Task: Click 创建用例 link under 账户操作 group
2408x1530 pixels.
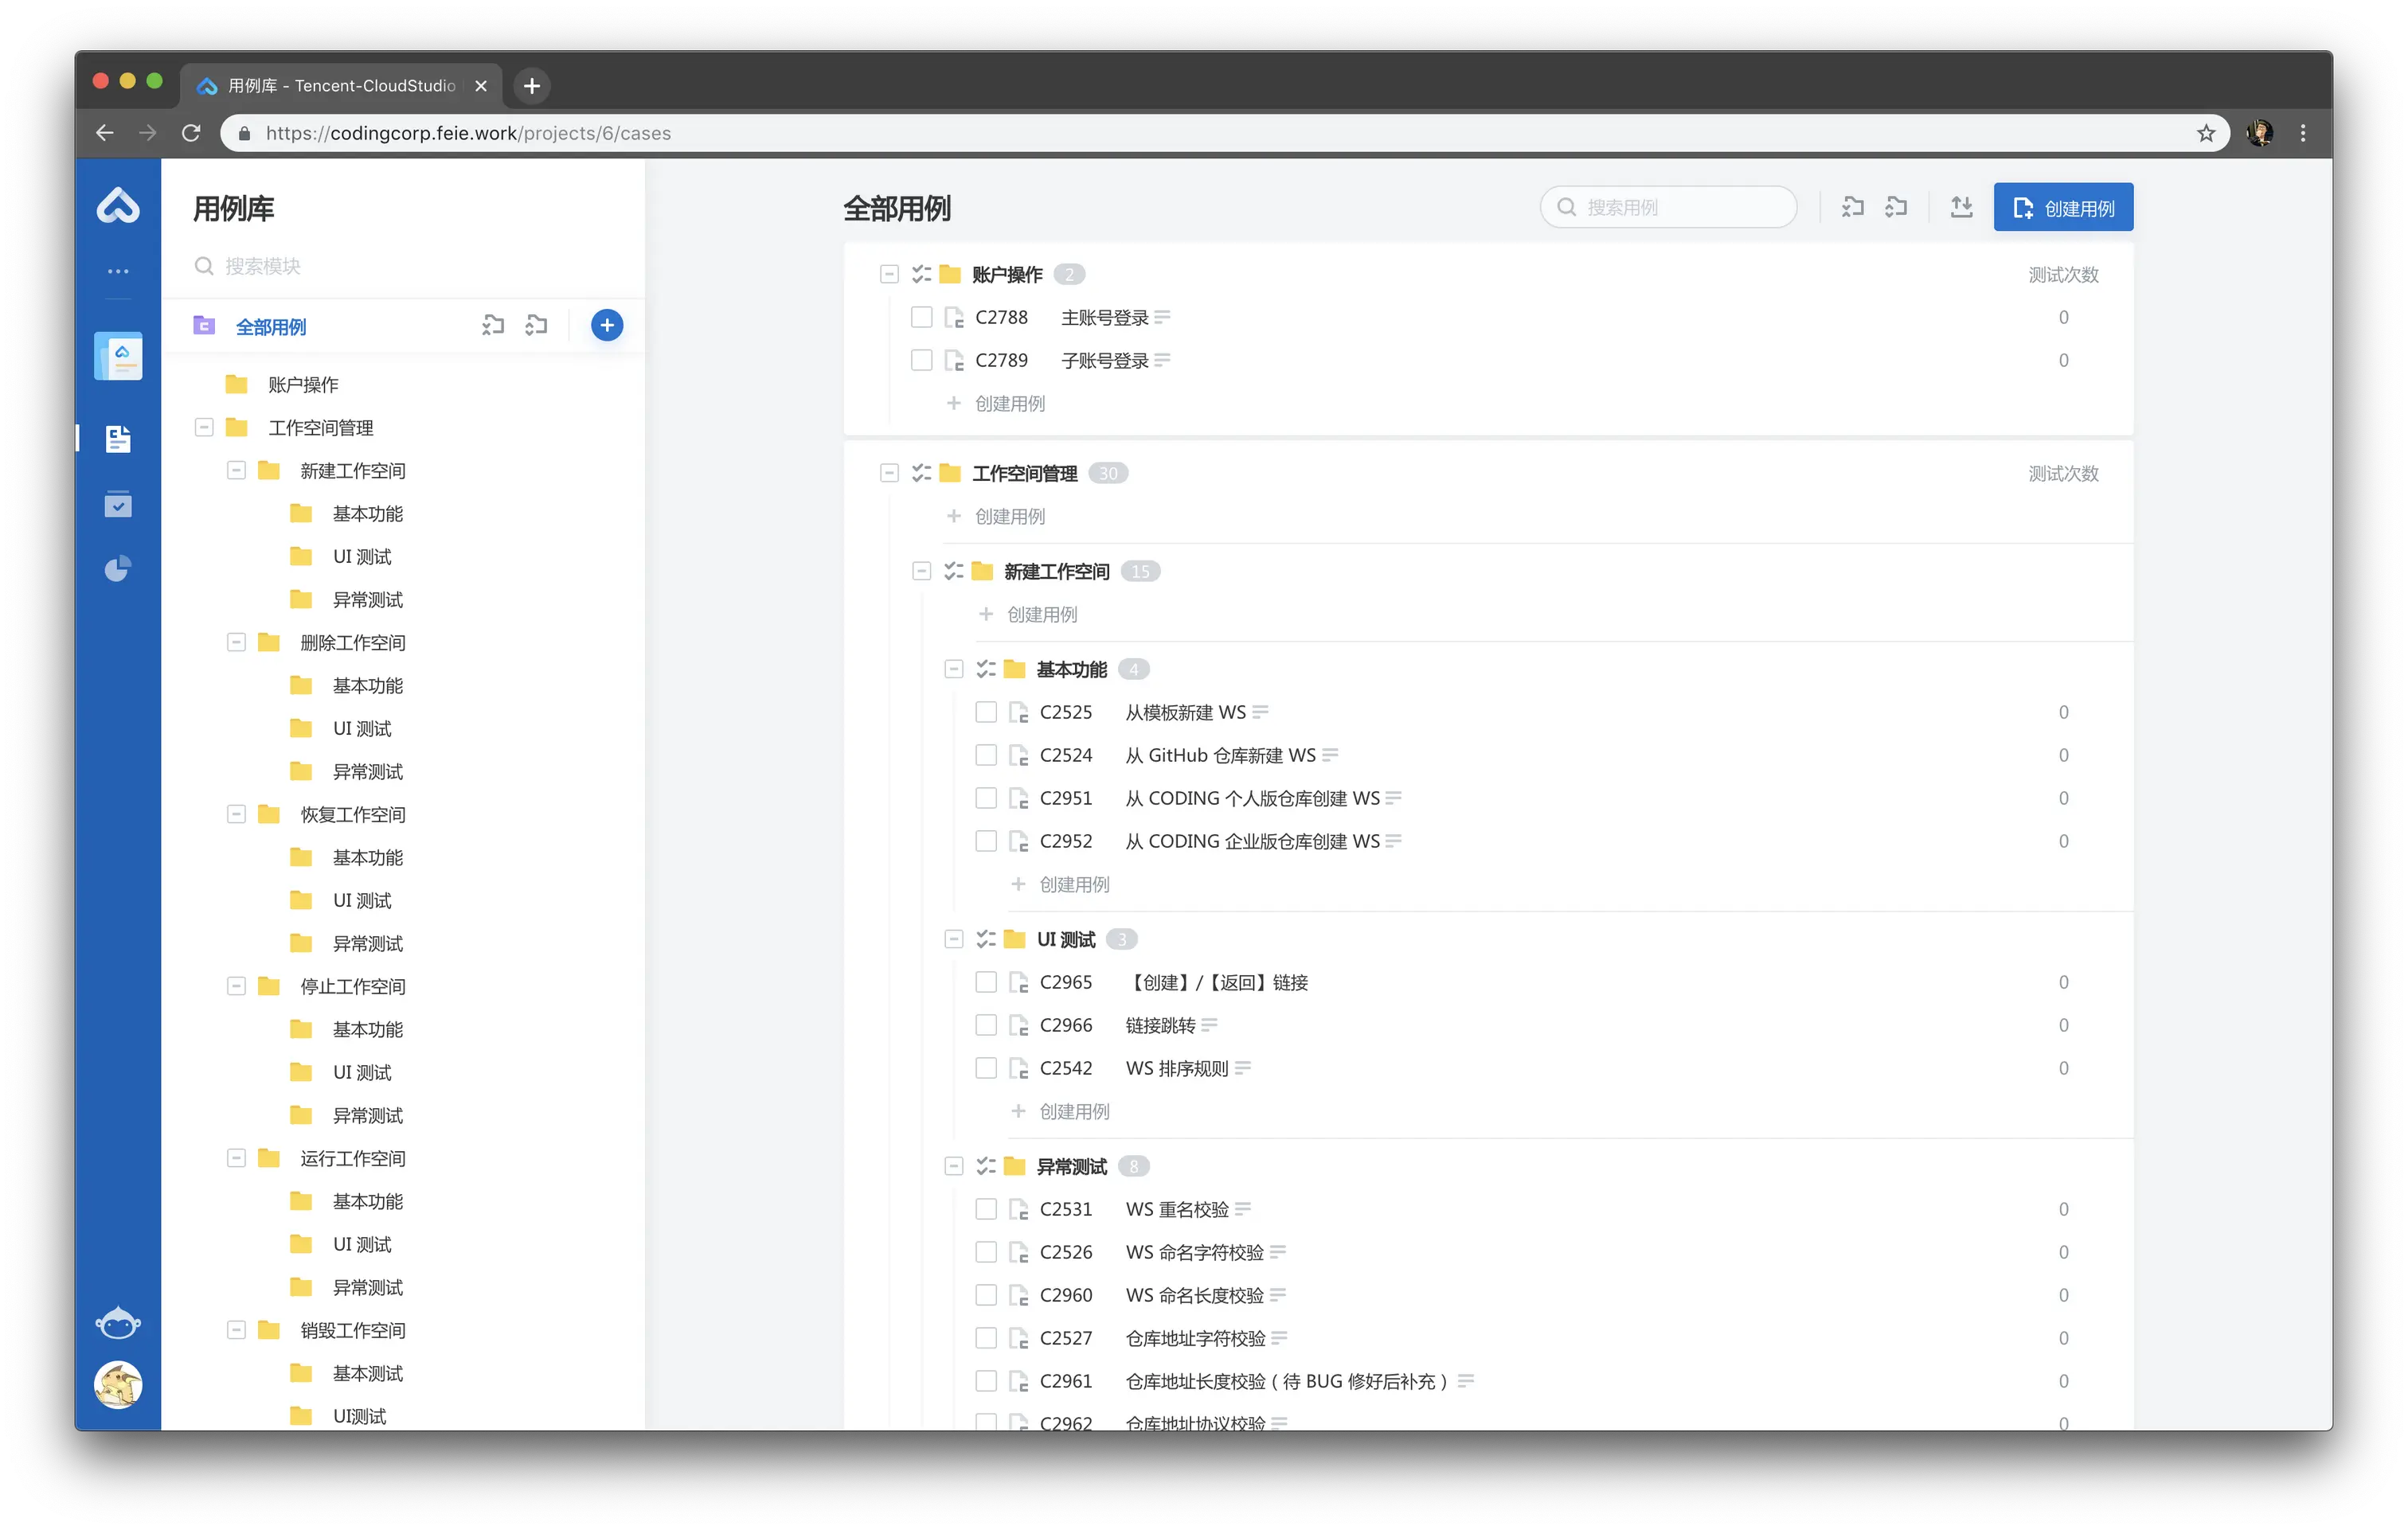Action: point(1009,403)
